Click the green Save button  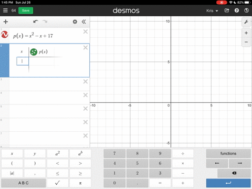tap(26, 10)
